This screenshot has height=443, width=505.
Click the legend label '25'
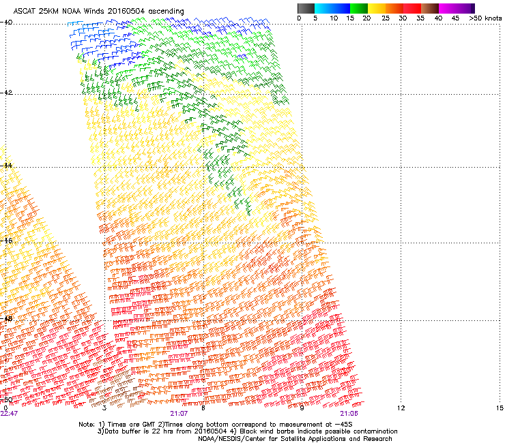tap(386, 18)
